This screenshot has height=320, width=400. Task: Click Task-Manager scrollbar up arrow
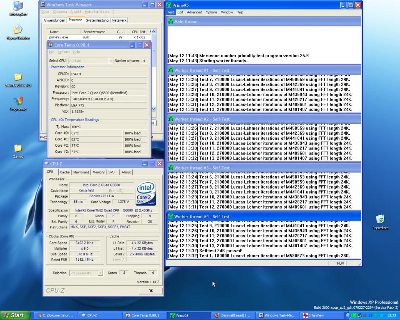(x=153, y=31)
